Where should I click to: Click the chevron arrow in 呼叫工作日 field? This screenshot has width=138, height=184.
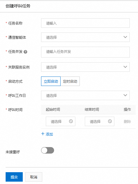click(x=125, y=95)
